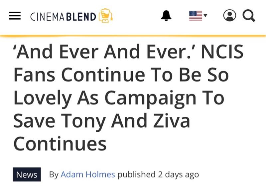Go to homepage via CinemaBlend logo text

pyautogui.click(x=63, y=16)
